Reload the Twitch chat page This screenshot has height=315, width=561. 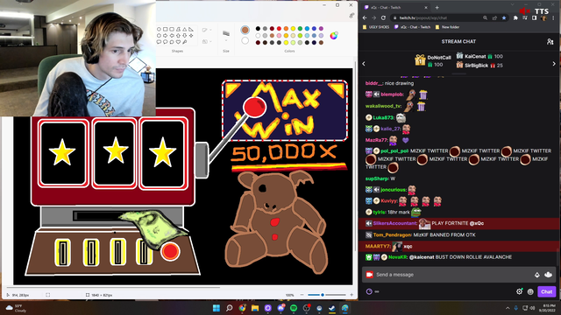383,17
